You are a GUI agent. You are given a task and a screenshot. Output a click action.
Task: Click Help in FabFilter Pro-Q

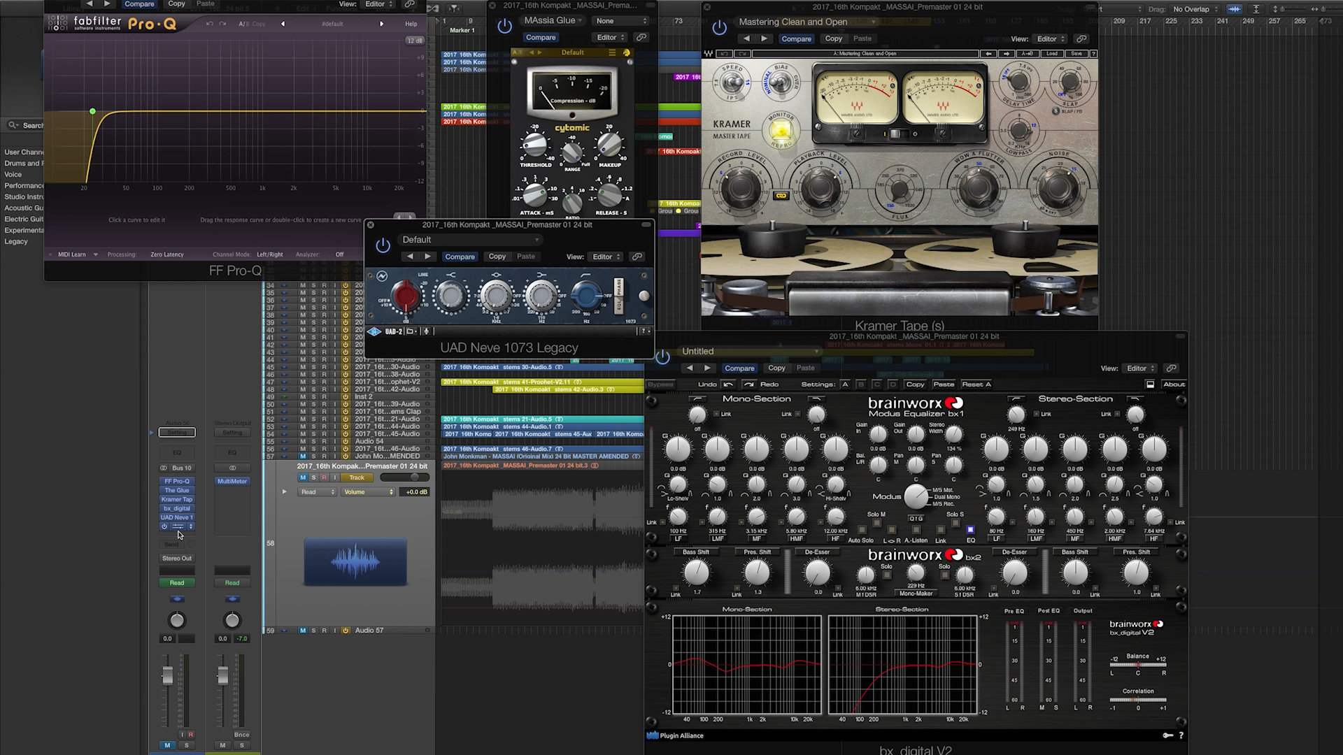click(x=411, y=24)
